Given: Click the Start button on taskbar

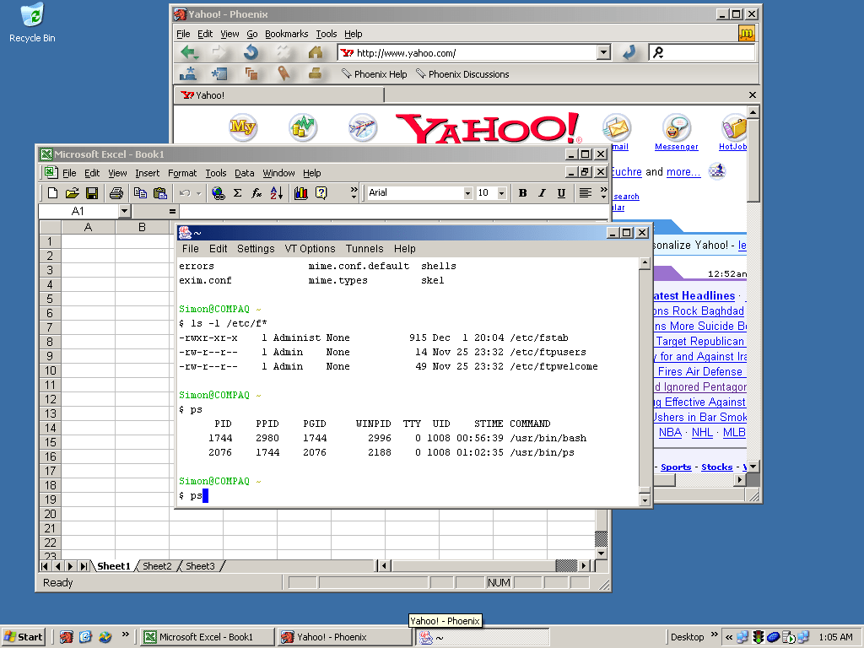Looking at the screenshot, I should tap(23, 637).
